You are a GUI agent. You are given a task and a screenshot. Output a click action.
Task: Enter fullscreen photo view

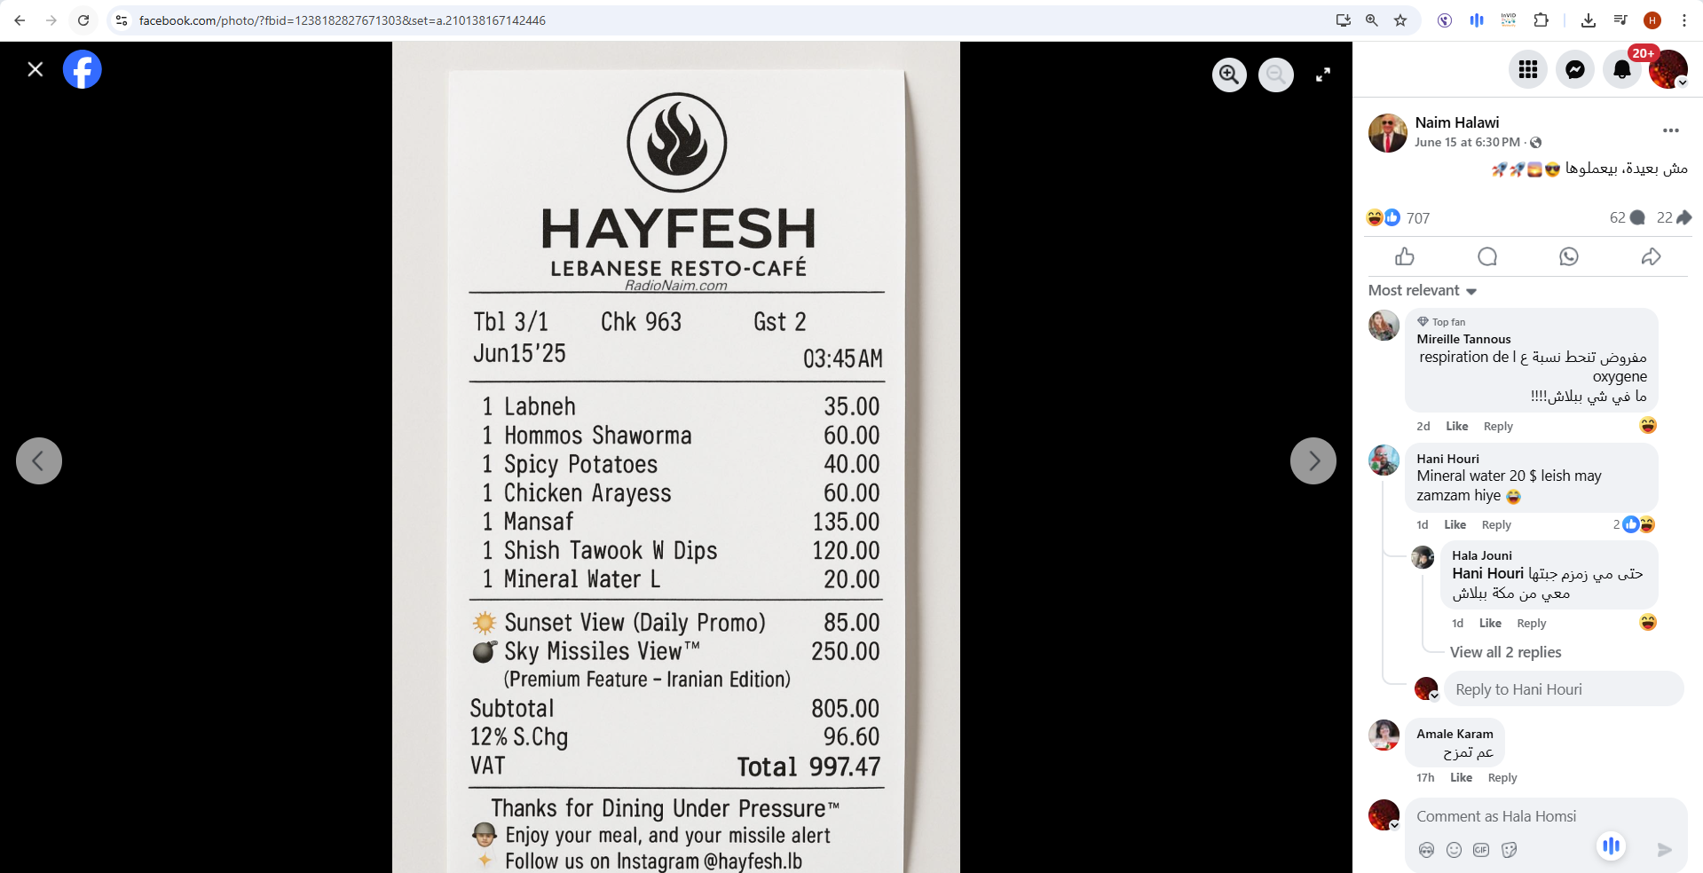coord(1322,75)
